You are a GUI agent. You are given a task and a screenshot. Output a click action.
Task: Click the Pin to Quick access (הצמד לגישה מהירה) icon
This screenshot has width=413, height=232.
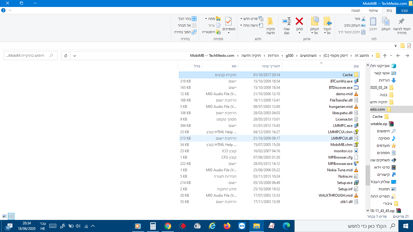coord(402,22)
